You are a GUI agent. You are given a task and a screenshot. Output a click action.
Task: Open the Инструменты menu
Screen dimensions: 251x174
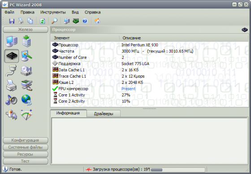click(x=53, y=12)
